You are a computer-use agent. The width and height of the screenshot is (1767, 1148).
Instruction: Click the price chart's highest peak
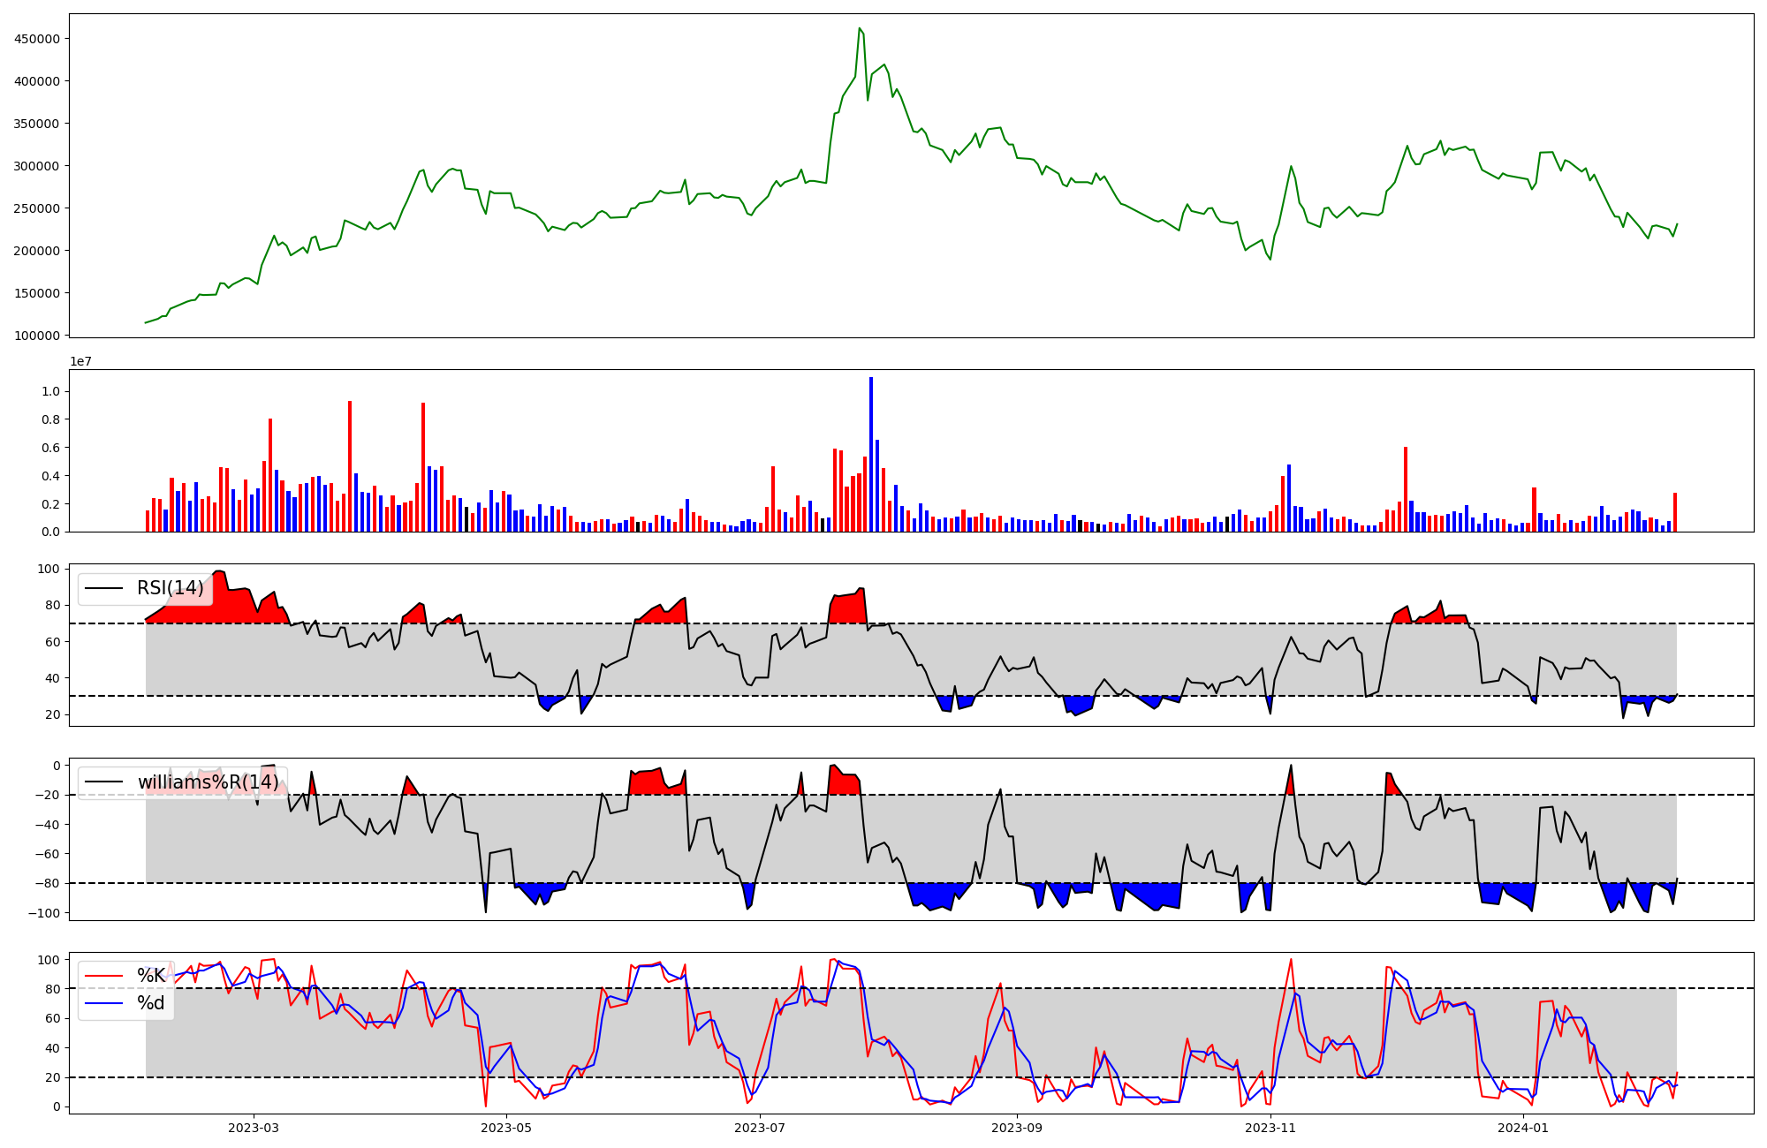click(860, 29)
